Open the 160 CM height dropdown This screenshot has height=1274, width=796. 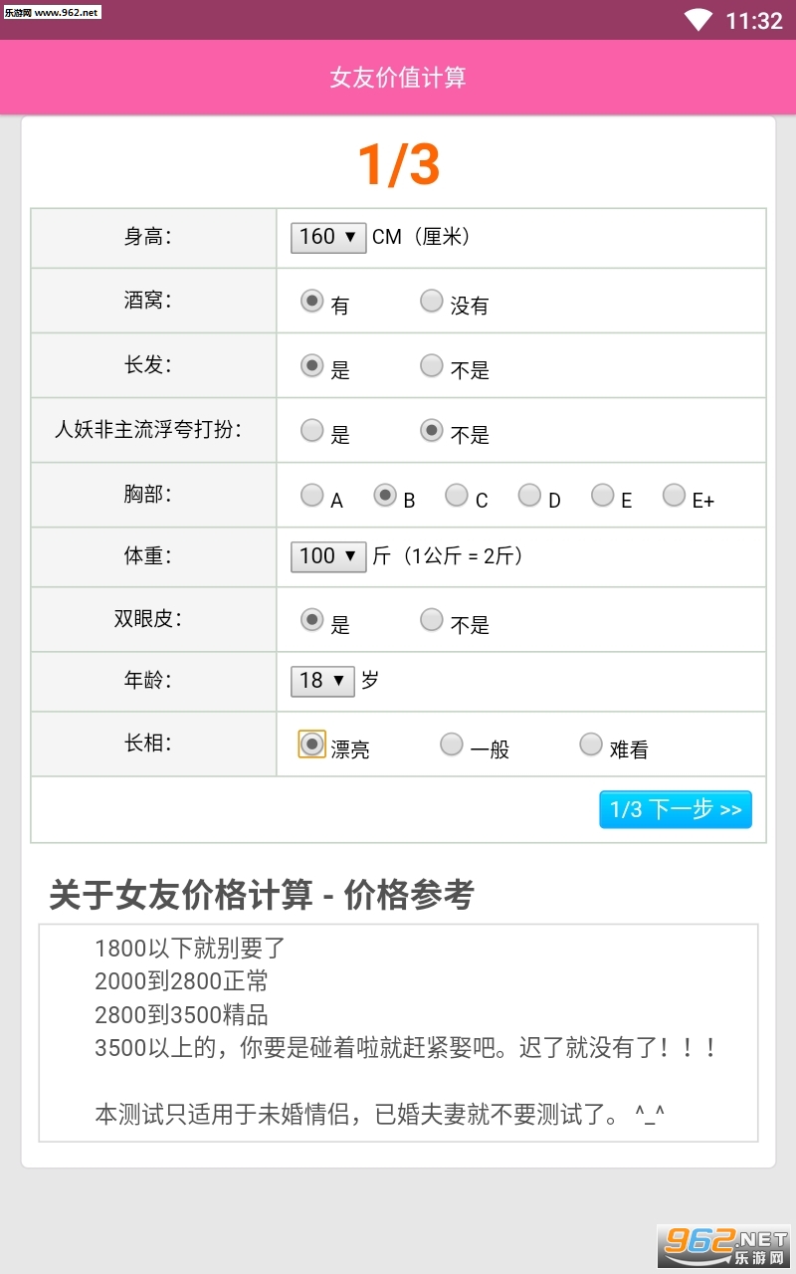[328, 237]
